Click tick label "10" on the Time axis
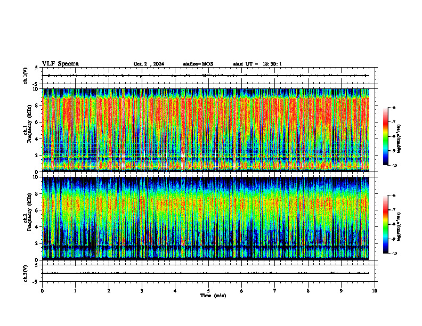 pos(375,291)
